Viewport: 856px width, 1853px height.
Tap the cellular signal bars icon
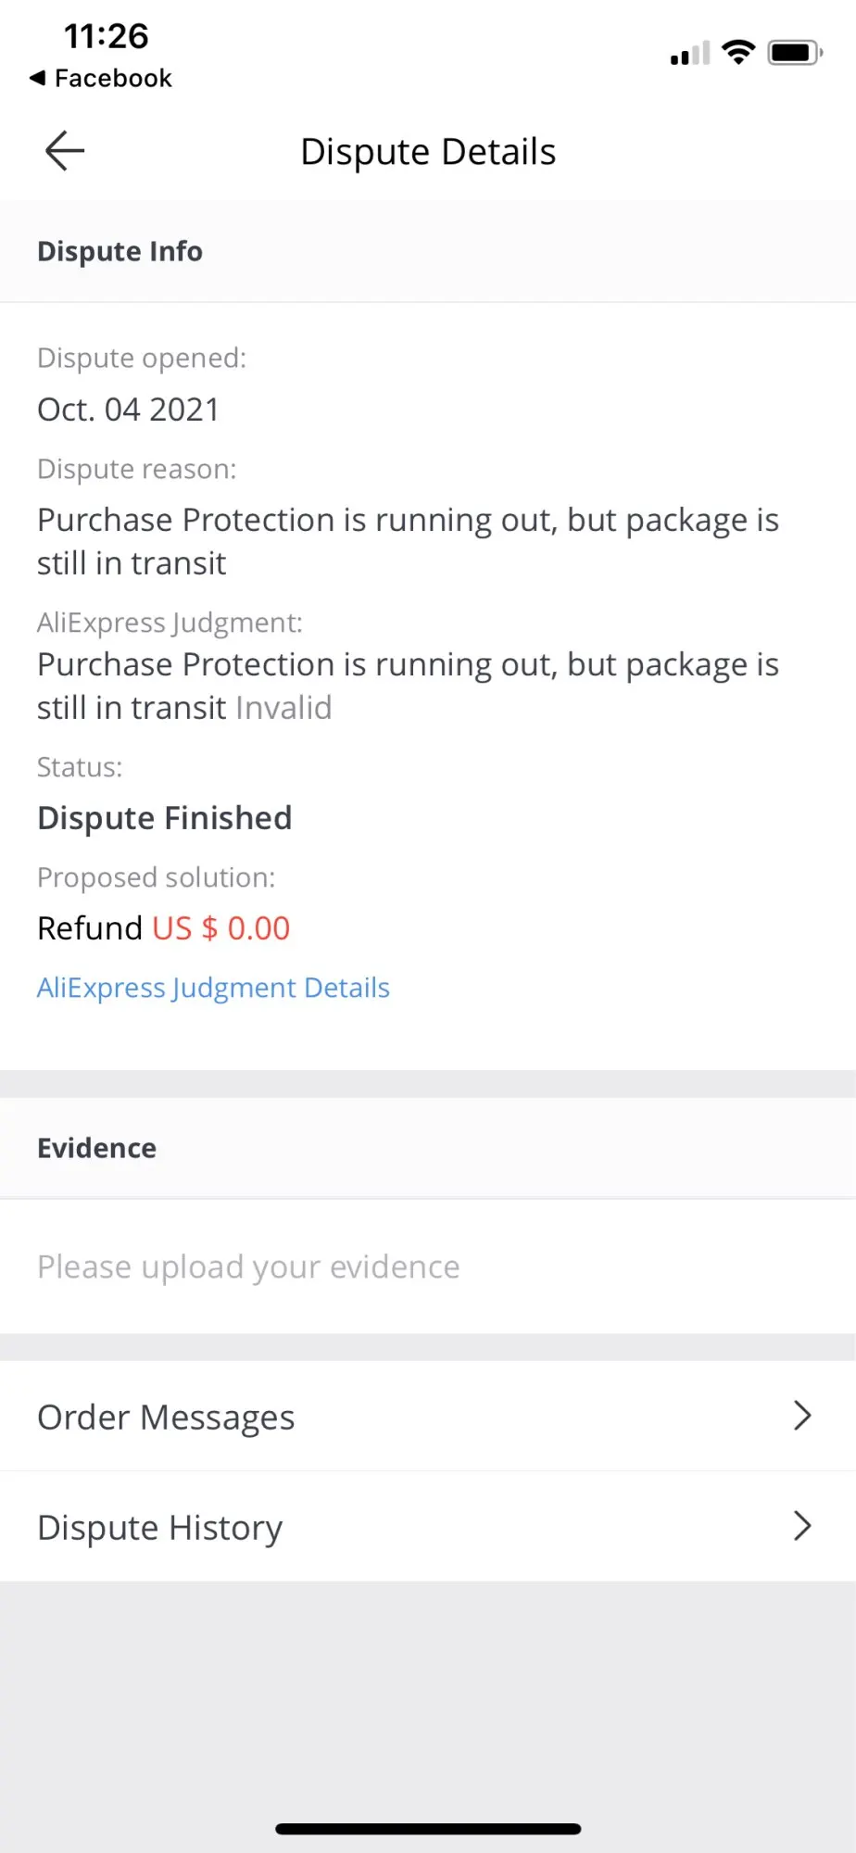coord(689,54)
